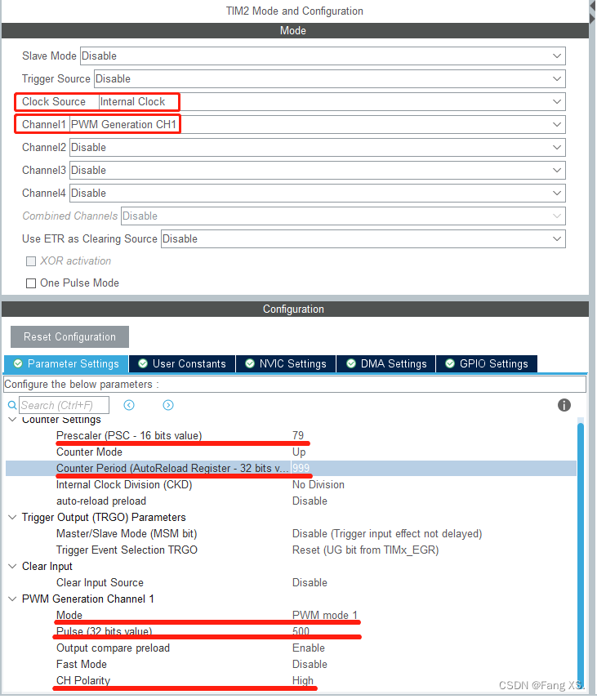Select the PWM mode 1 value
This screenshot has width=597, height=699.
point(324,615)
